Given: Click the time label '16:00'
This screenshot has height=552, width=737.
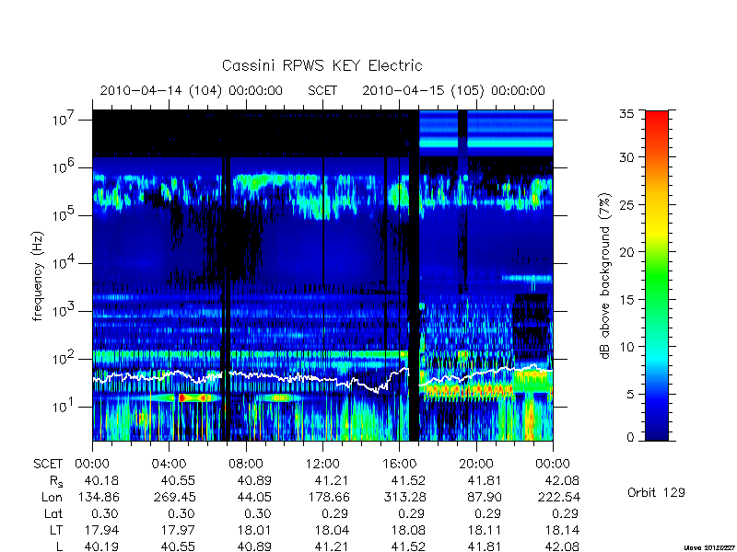Looking at the screenshot, I should point(399,464).
